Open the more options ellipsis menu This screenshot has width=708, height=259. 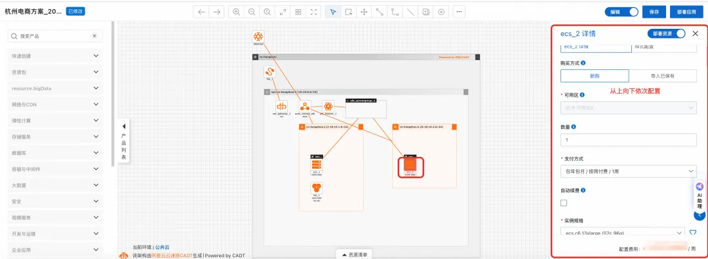pos(459,12)
